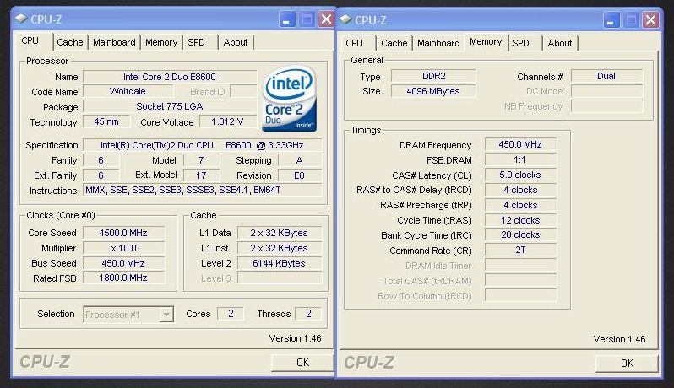Viewport: 674px width, 388px height.
Task: Select Memory tab in right window
Action: [x=486, y=41]
